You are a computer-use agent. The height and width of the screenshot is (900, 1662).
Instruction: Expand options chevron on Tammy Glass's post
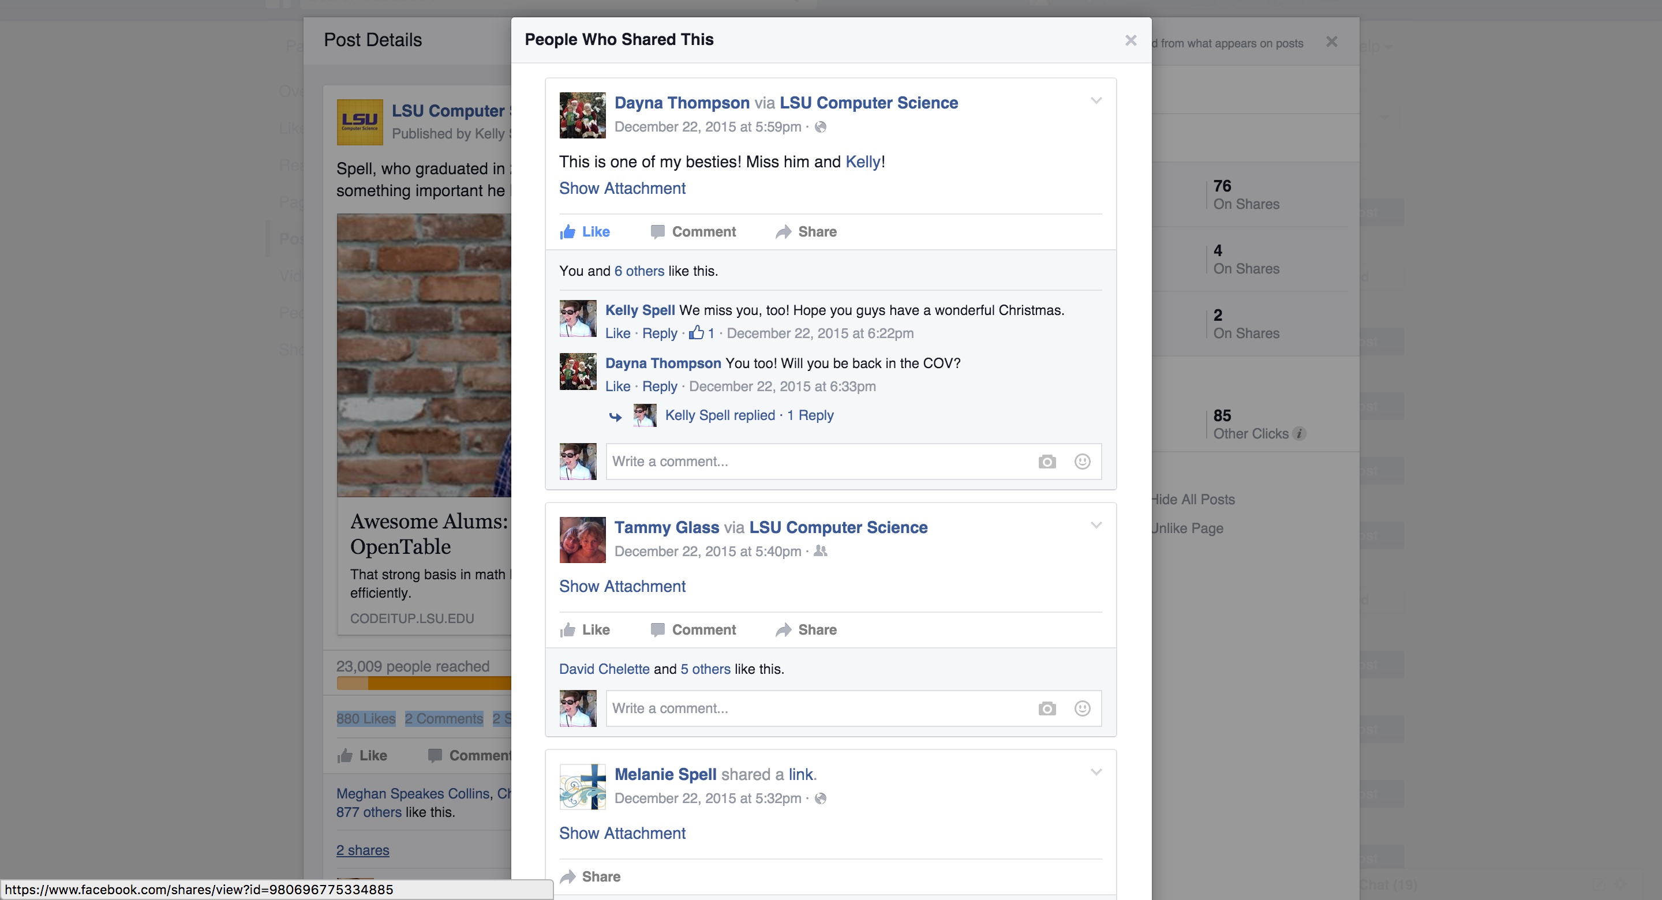[x=1095, y=525]
